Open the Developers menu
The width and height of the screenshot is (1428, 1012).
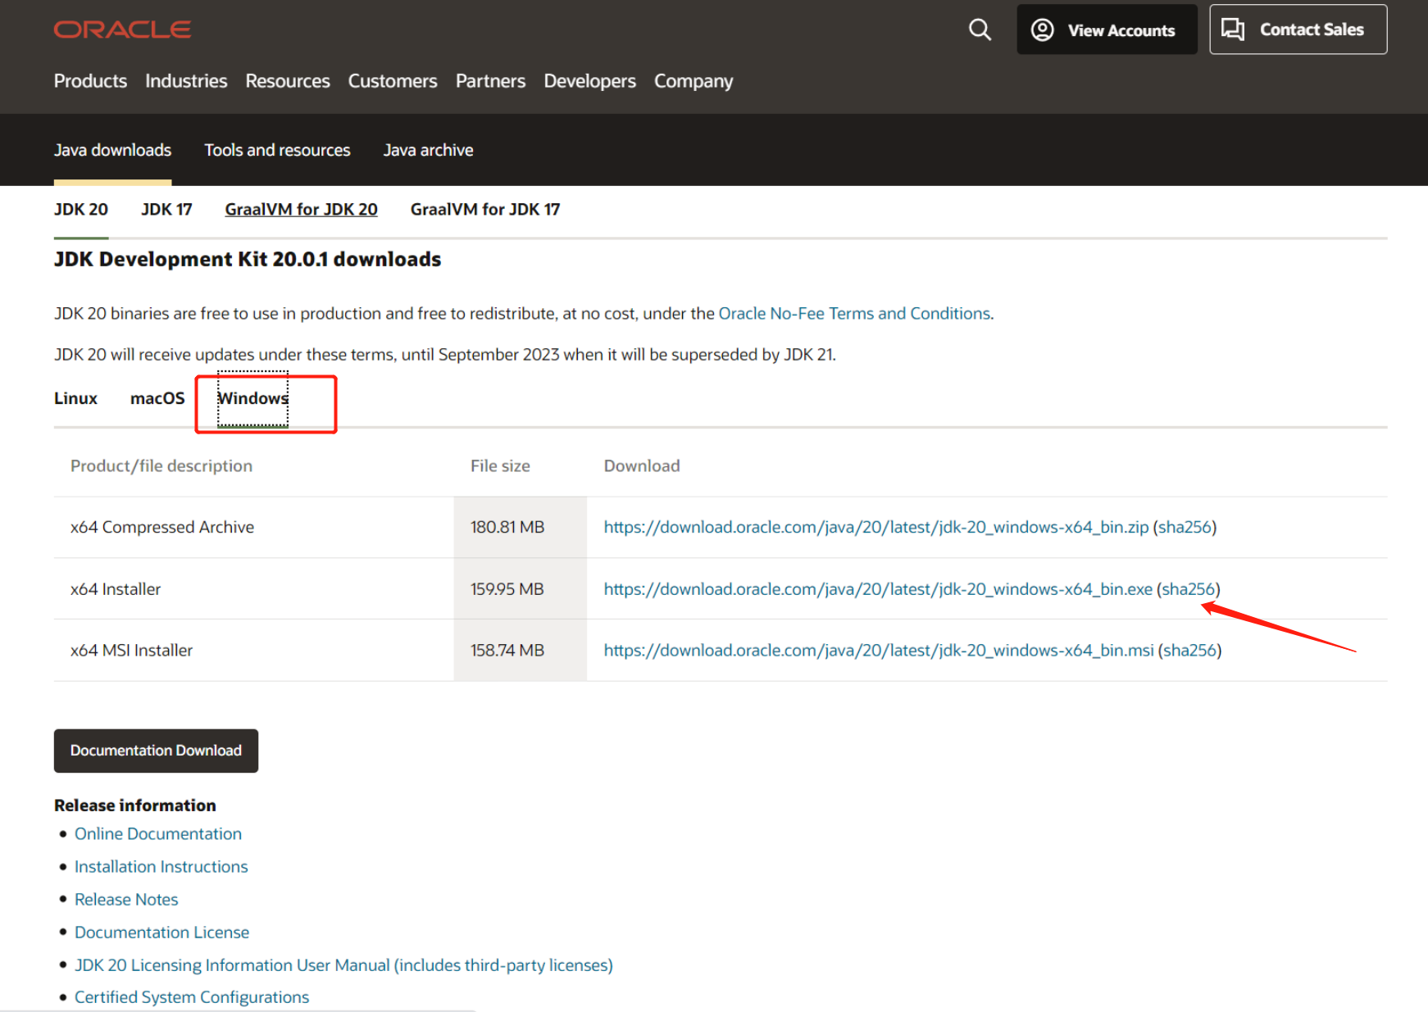589,81
